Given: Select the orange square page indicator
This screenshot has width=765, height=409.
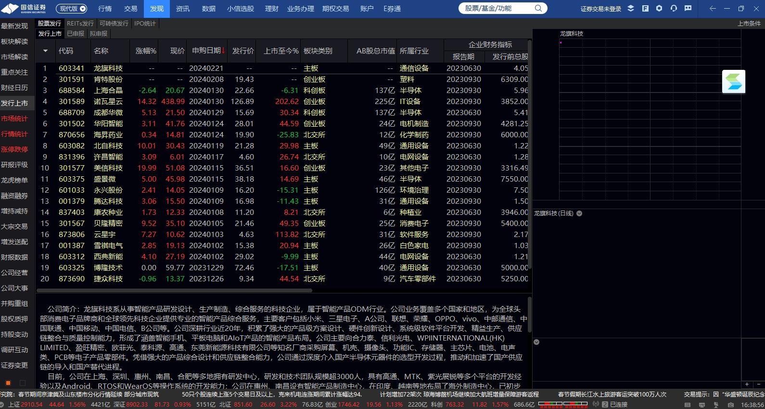Looking at the screenshot, I should click(x=8, y=383).
